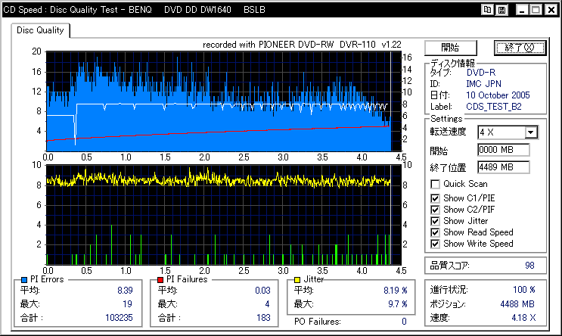Toggle the Show C2/PIF checkbox
The height and width of the screenshot is (336, 562).
pyautogui.click(x=435, y=210)
